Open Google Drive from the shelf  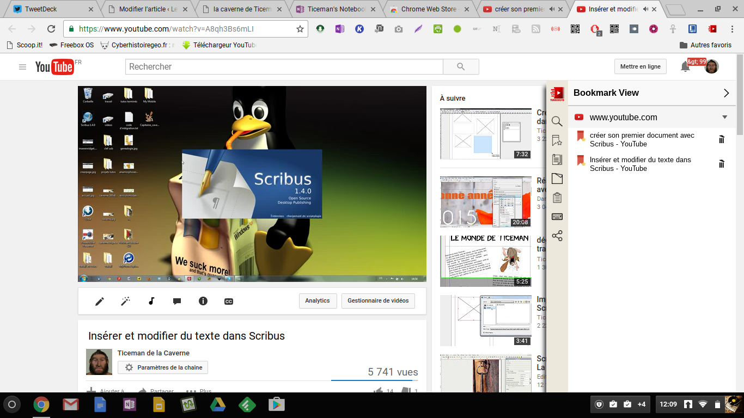218,404
